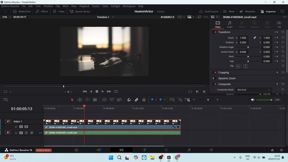Flip clip horizontally button

[238, 66]
